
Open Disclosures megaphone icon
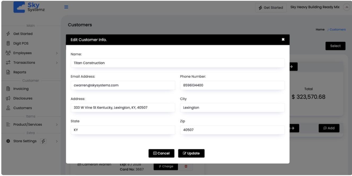tap(8, 98)
